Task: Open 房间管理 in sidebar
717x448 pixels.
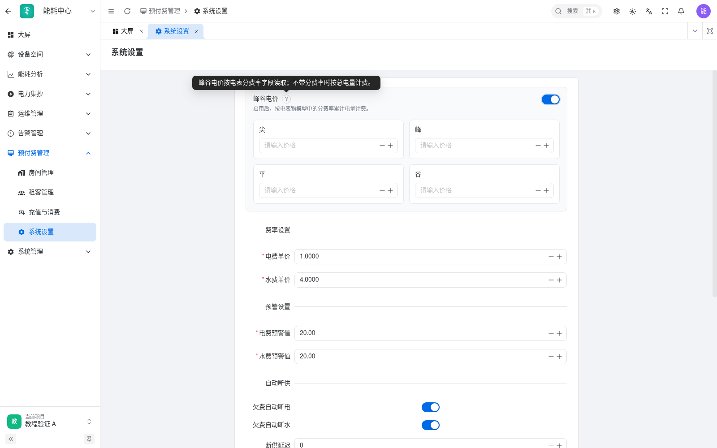Action: (50, 172)
